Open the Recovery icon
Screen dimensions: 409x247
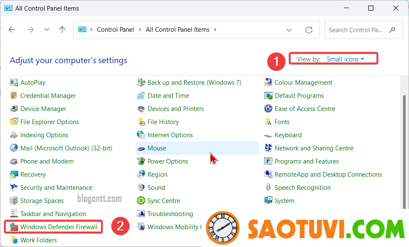tap(14, 175)
